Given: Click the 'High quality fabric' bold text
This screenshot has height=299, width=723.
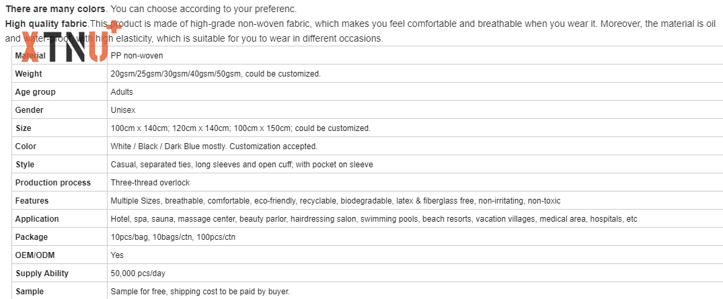Looking at the screenshot, I should tap(46, 24).
